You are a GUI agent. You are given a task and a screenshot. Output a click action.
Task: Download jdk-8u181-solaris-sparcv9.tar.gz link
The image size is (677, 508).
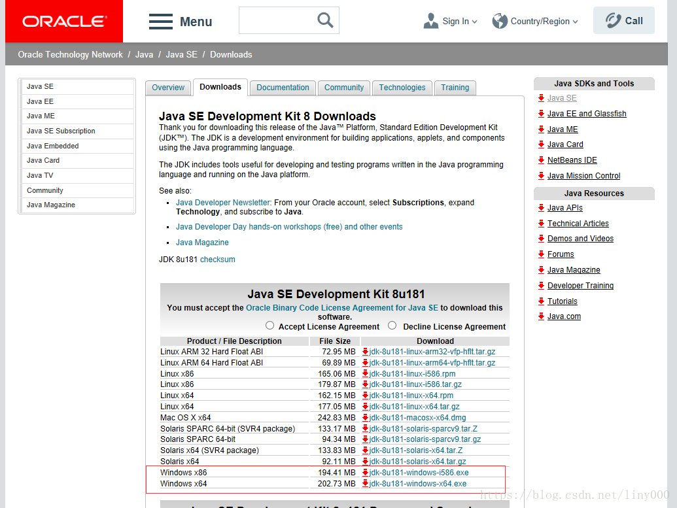[425, 439]
